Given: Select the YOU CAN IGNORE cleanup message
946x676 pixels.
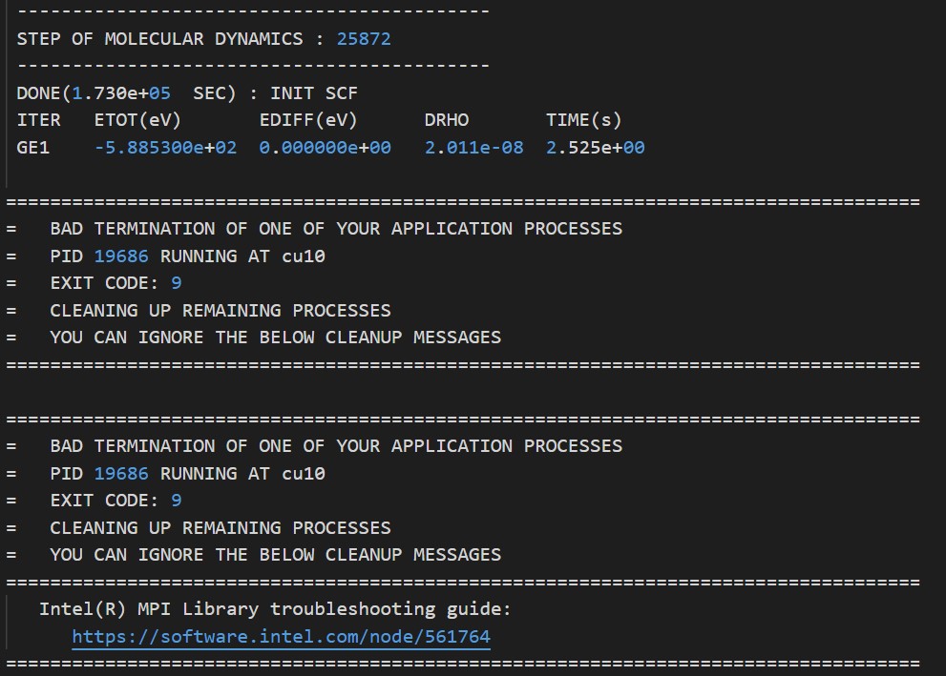Looking at the screenshot, I should (x=276, y=337).
